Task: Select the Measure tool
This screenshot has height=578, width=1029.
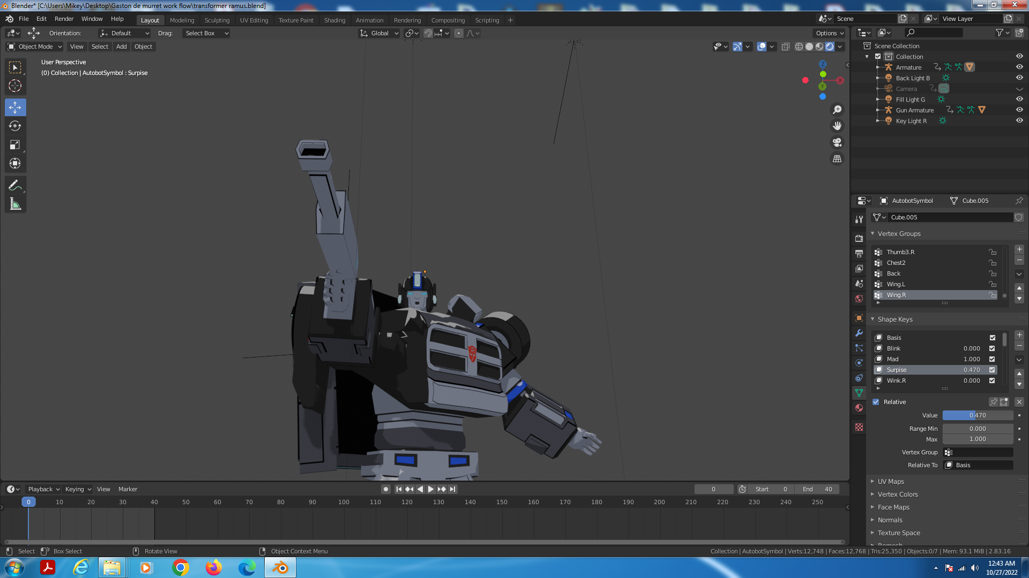Action: (x=15, y=204)
